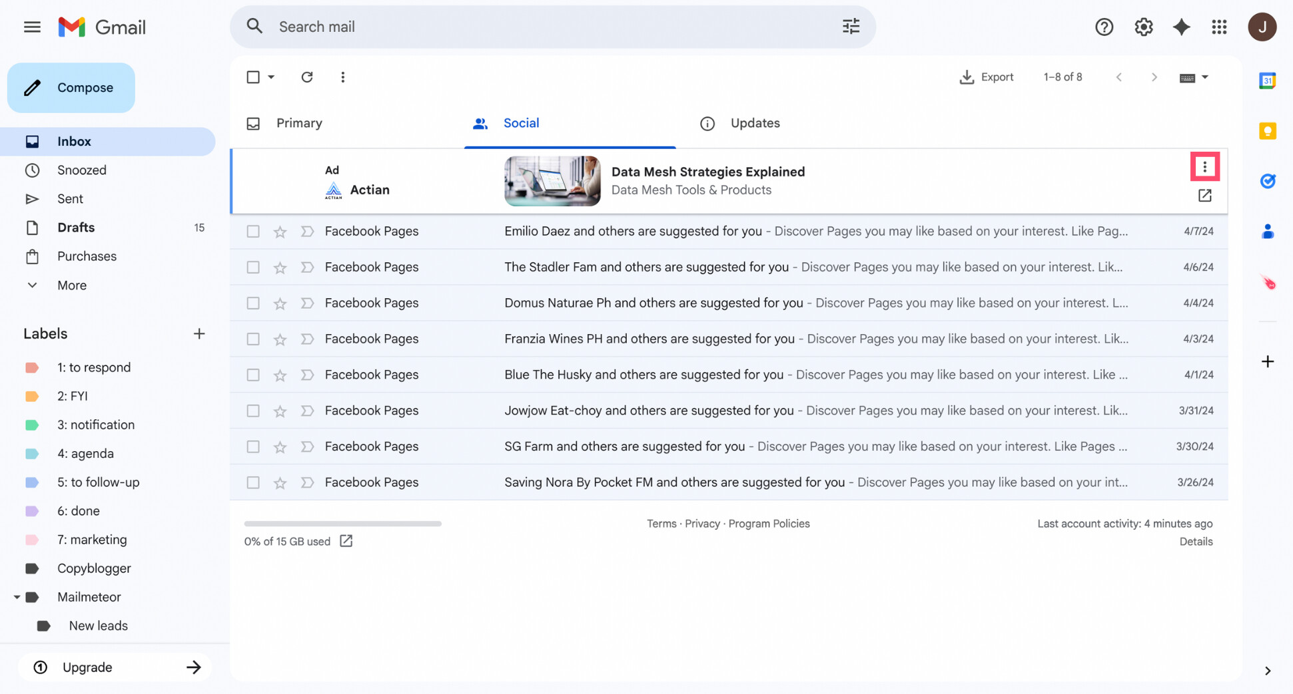Image resolution: width=1293 pixels, height=694 pixels.
Task: Open advanced search options
Action: 850,26
